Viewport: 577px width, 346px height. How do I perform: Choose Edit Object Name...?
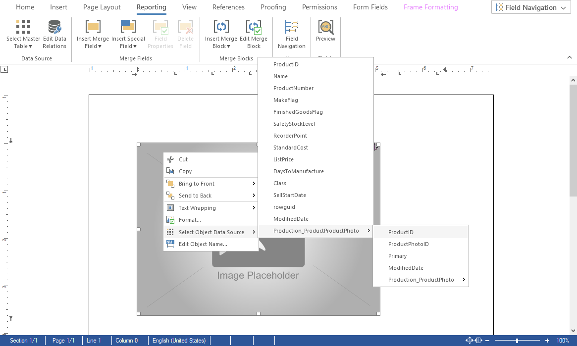click(x=210, y=244)
